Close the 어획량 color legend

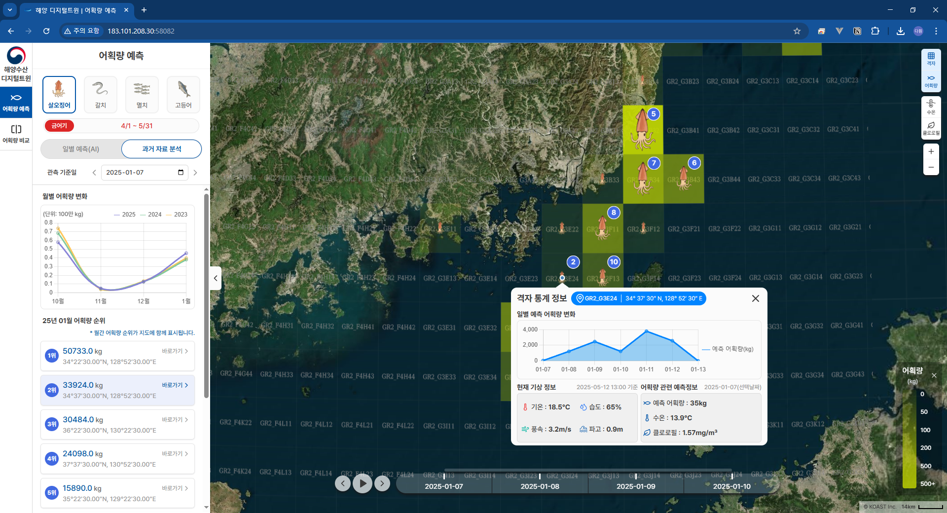(934, 375)
